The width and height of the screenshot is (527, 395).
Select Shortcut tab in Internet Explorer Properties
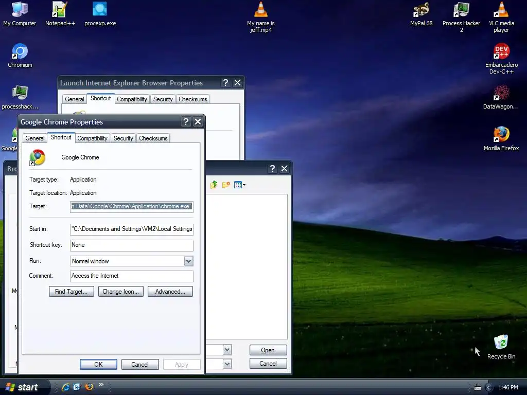pos(100,98)
